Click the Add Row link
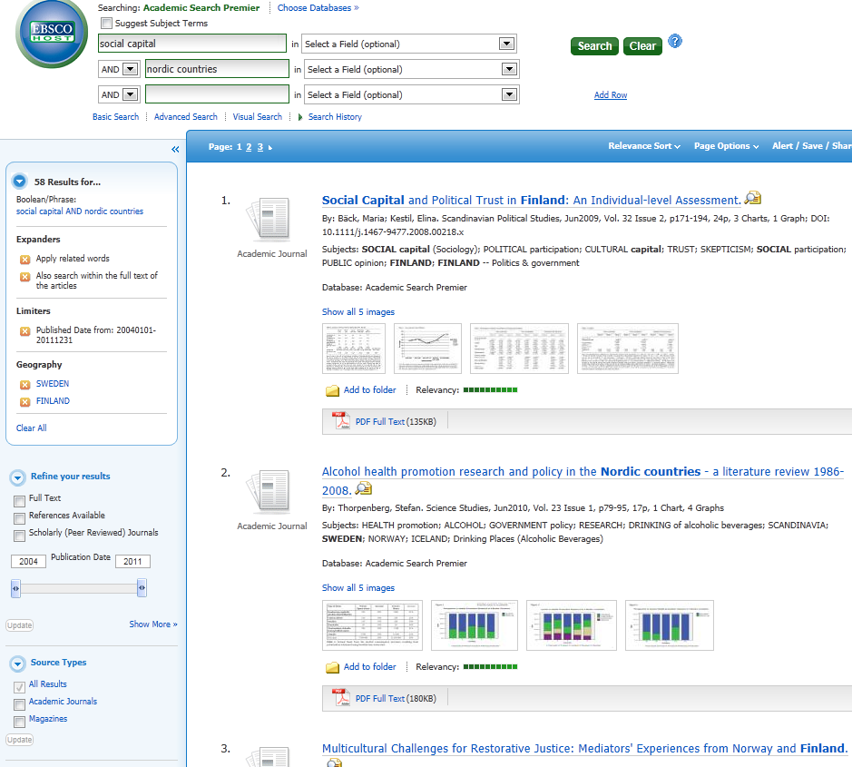The height and width of the screenshot is (767, 852). [611, 95]
